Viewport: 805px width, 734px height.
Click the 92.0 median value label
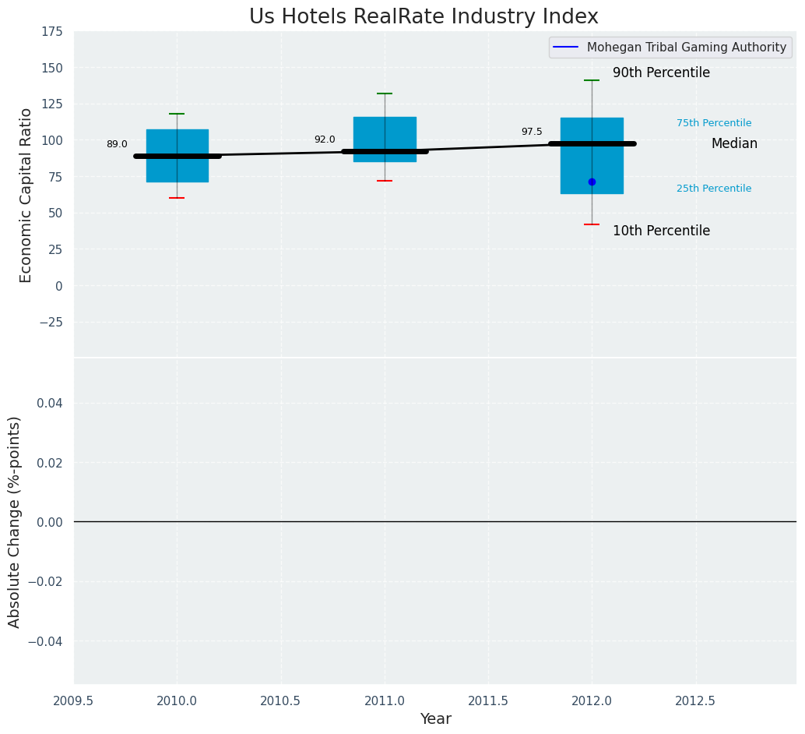[x=325, y=139]
